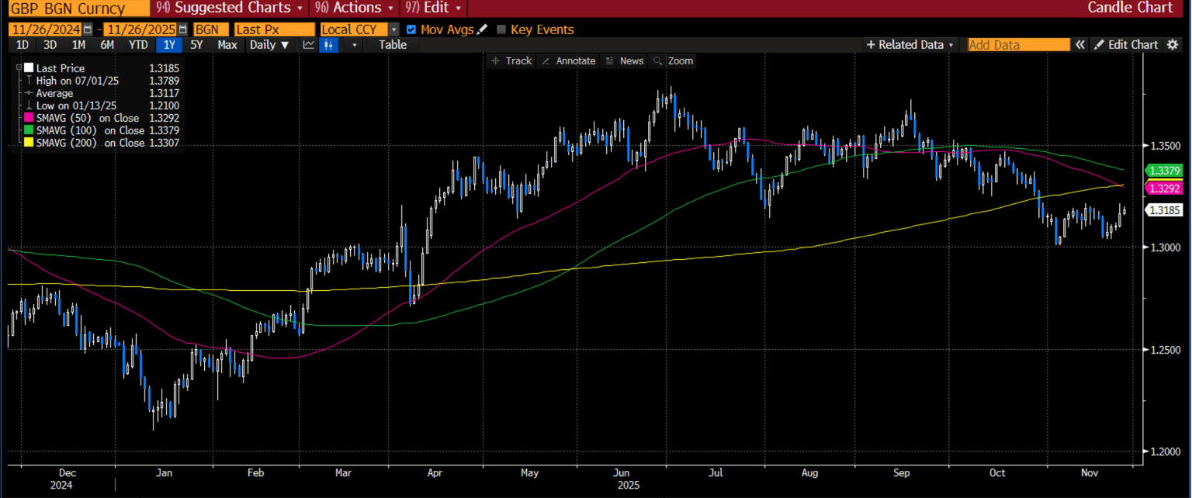Click the Edit Chart pencil button

coord(1127,45)
